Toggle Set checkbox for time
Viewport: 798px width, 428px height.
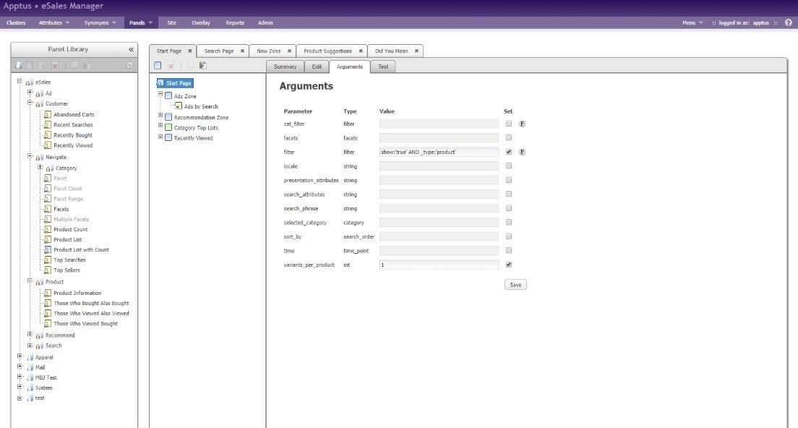[508, 250]
